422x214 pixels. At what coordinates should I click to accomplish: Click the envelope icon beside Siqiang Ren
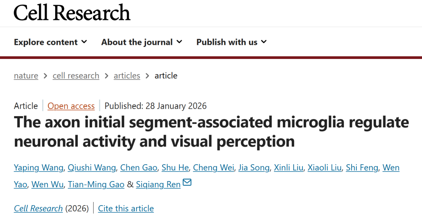[187, 183]
